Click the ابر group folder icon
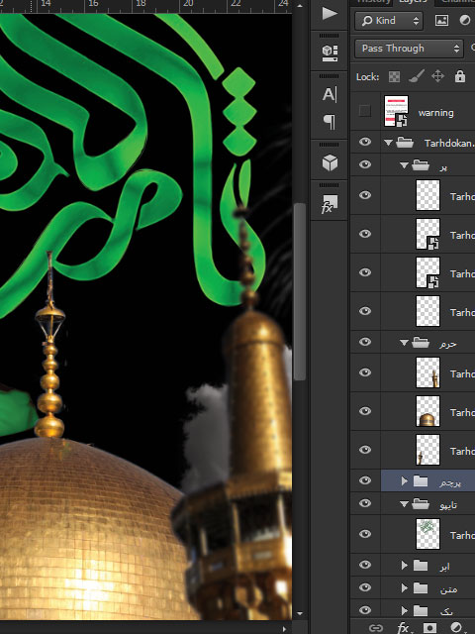The image size is (475, 634). click(x=420, y=566)
